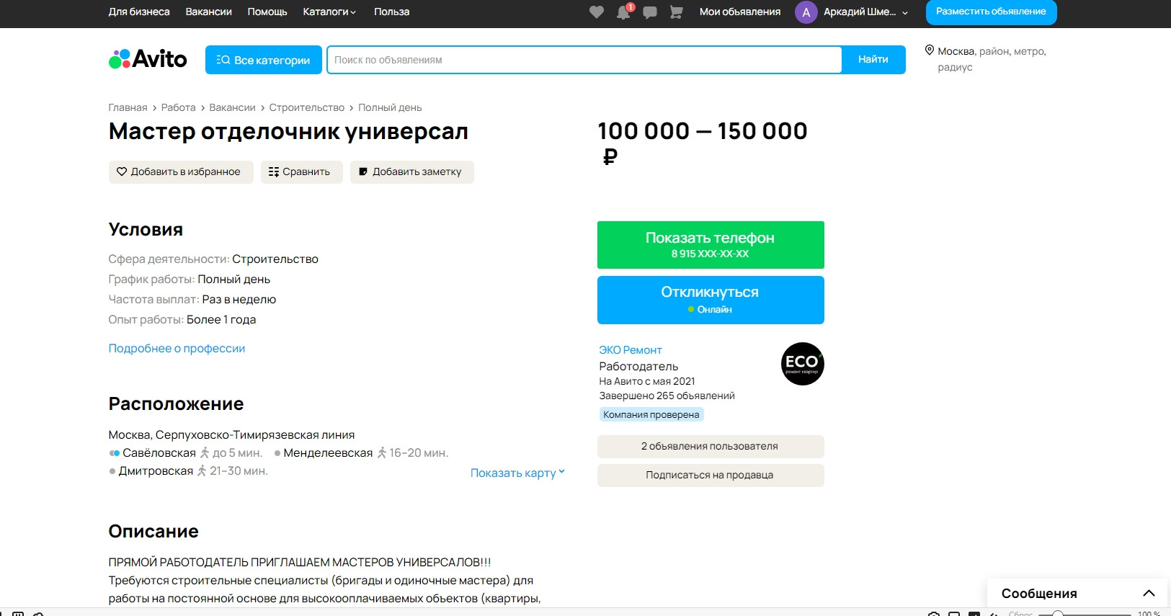1171x616 pixels.
Task: Open the shopping cart icon
Action: [676, 12]
